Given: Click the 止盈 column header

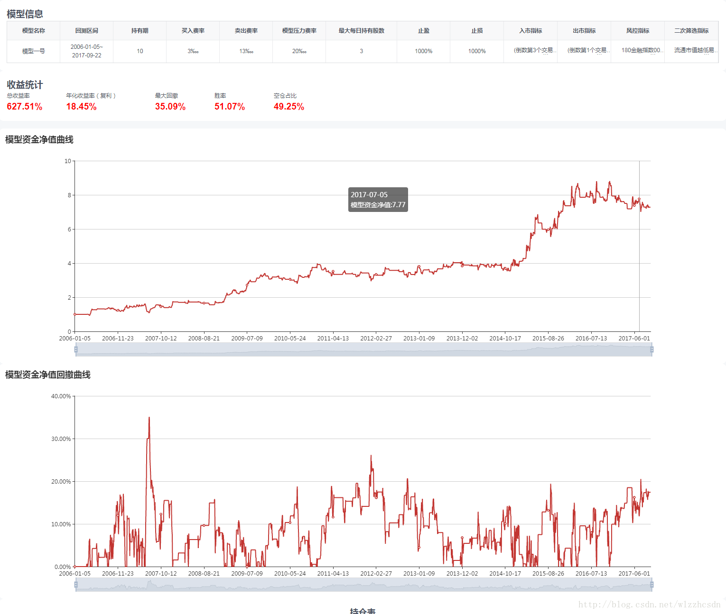Looking at the screenshot, I should click(x=424, y=31).
